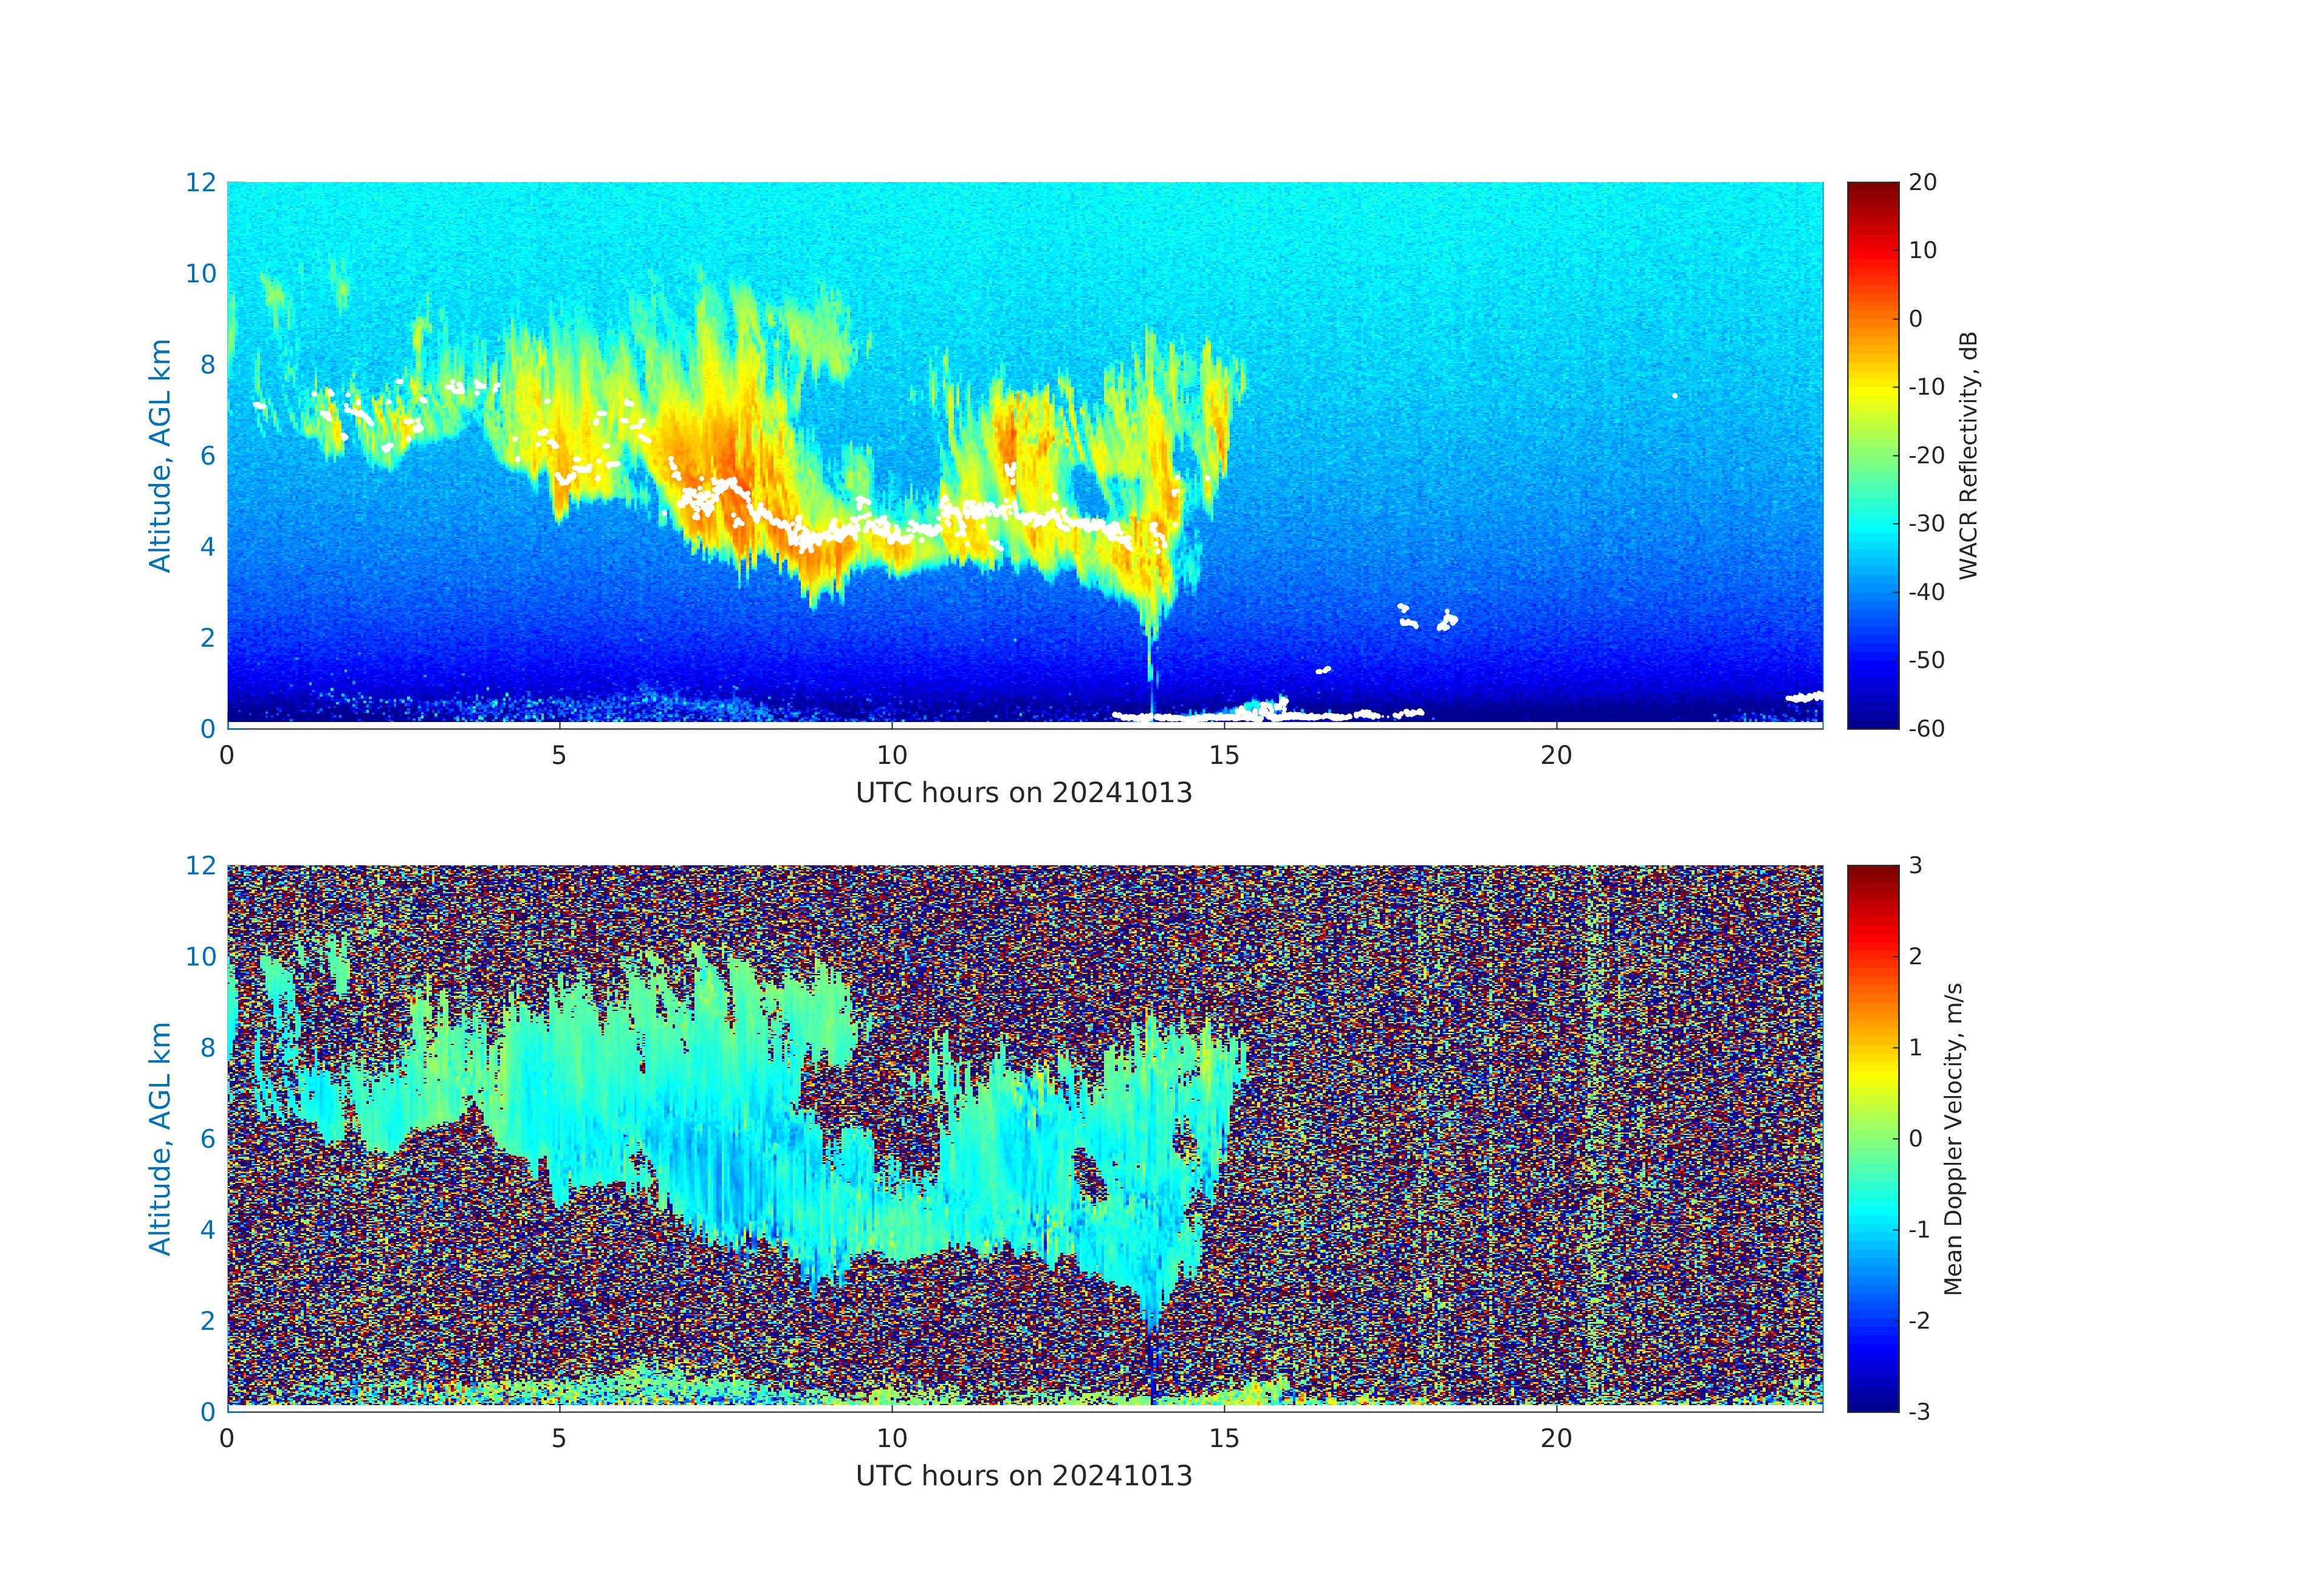Viewport: 2324px width, 1594px height.
Task: Click the top plot x-axis label
Action: tap(1023, 792)
